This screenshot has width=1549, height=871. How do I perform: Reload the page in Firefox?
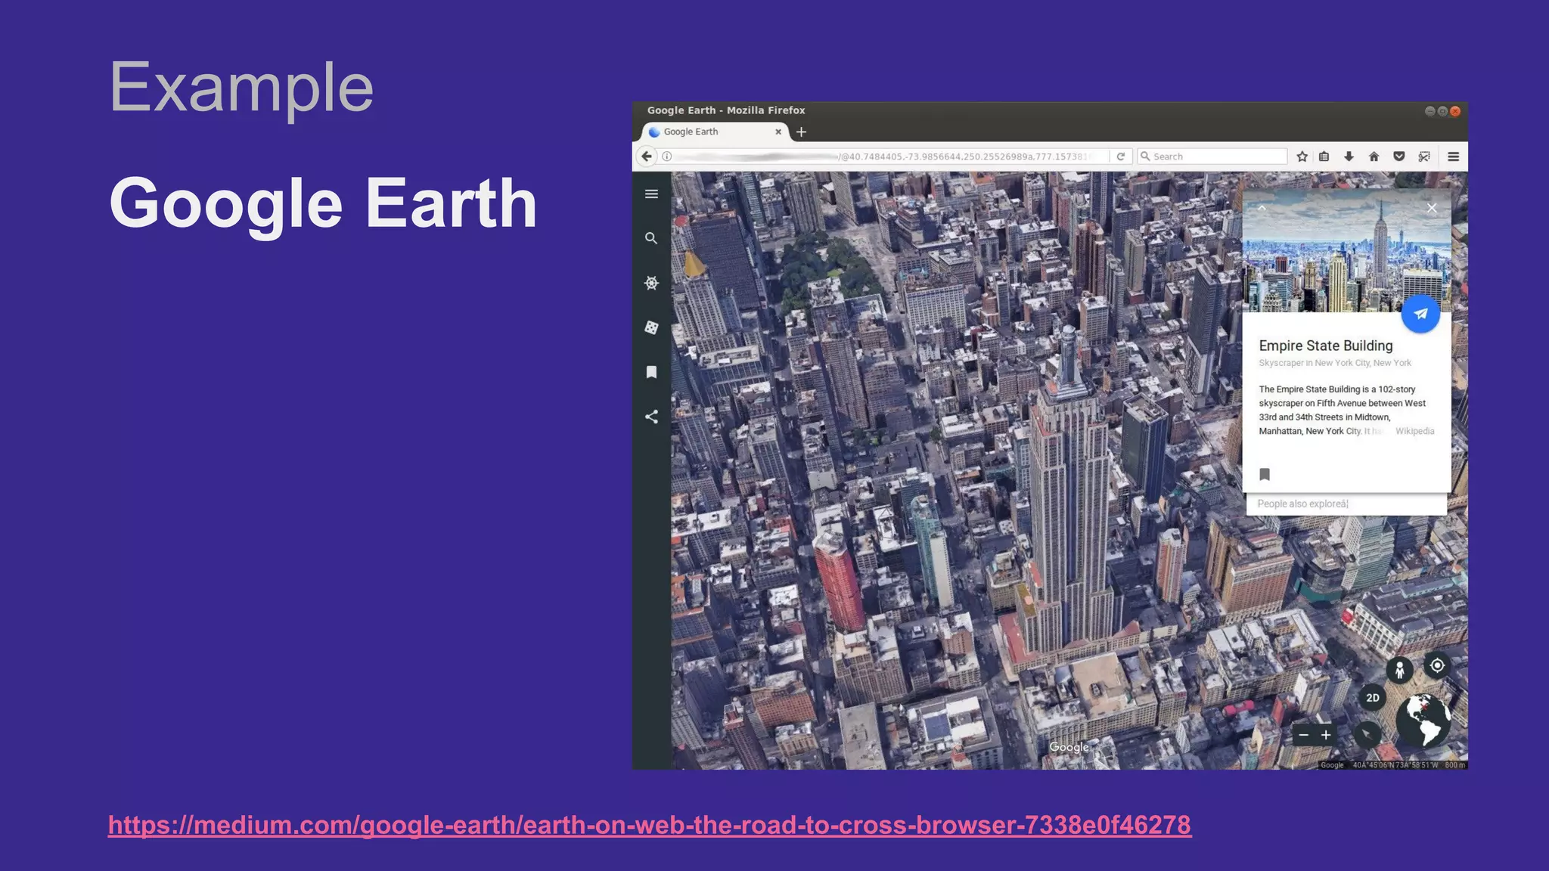click(x=1121, y=157)
